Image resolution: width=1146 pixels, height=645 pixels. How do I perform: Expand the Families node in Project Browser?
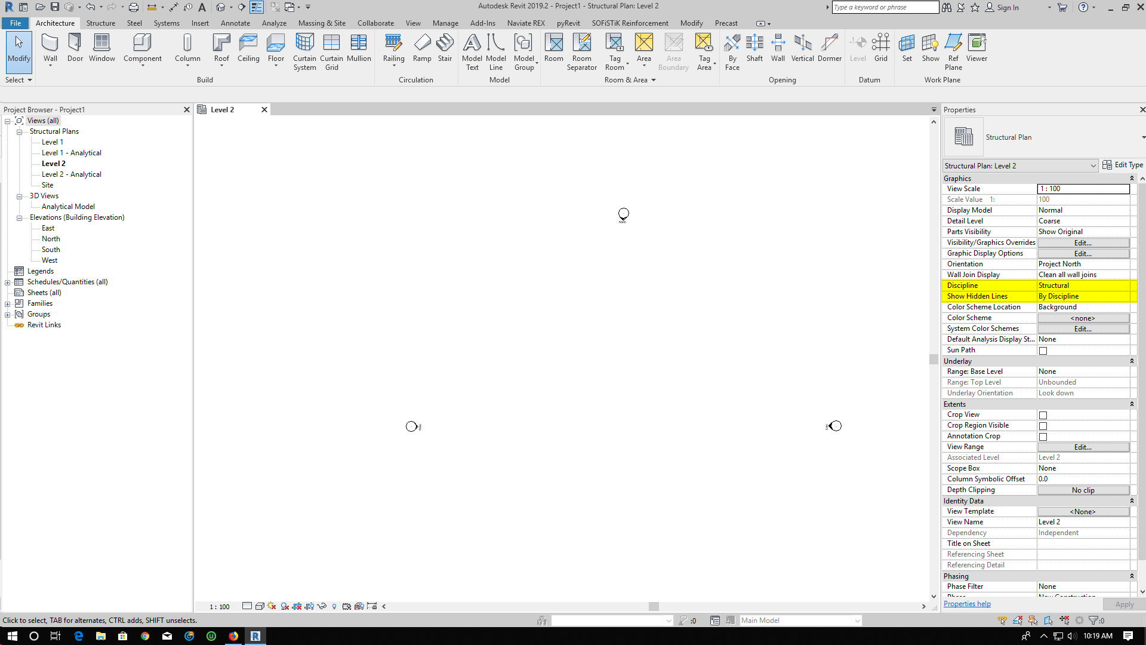coord(8,303)
